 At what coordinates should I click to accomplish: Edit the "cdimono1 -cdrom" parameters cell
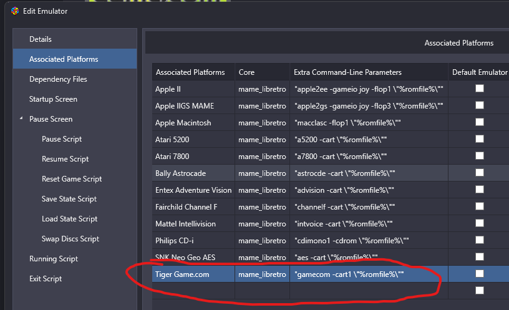pyautogui.click(x=369, y=241)
